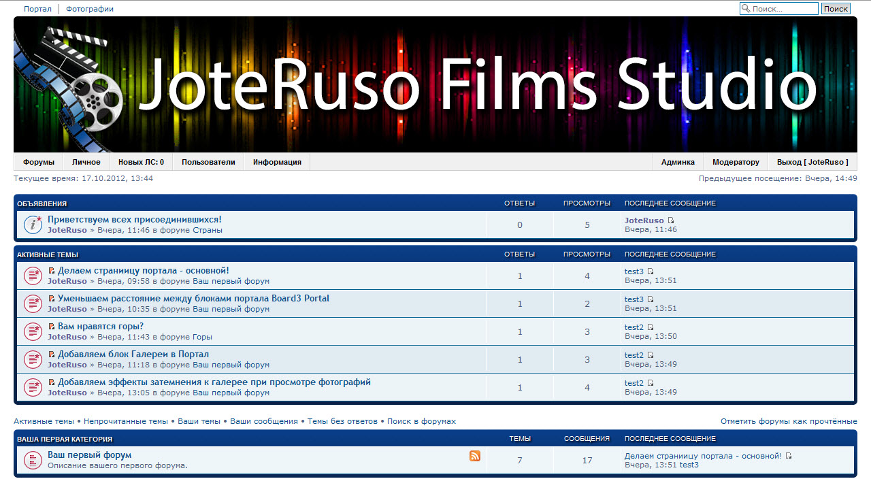Open RSS feed for Ваш первый форум
Viewport: 871px width, 479px height.
point(475,456)
